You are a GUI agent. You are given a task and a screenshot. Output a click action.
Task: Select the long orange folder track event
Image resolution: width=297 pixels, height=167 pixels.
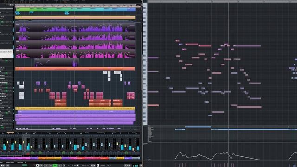75,69
